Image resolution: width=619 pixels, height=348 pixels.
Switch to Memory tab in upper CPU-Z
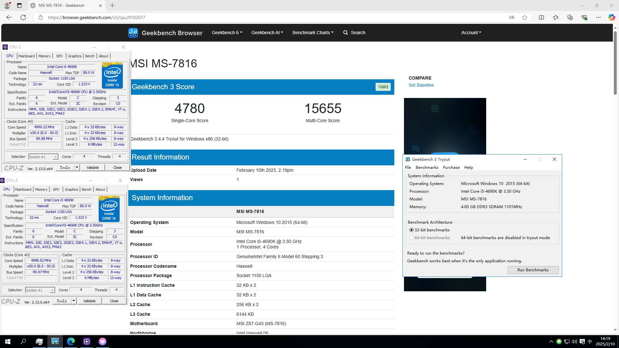[x=44, y=56]
